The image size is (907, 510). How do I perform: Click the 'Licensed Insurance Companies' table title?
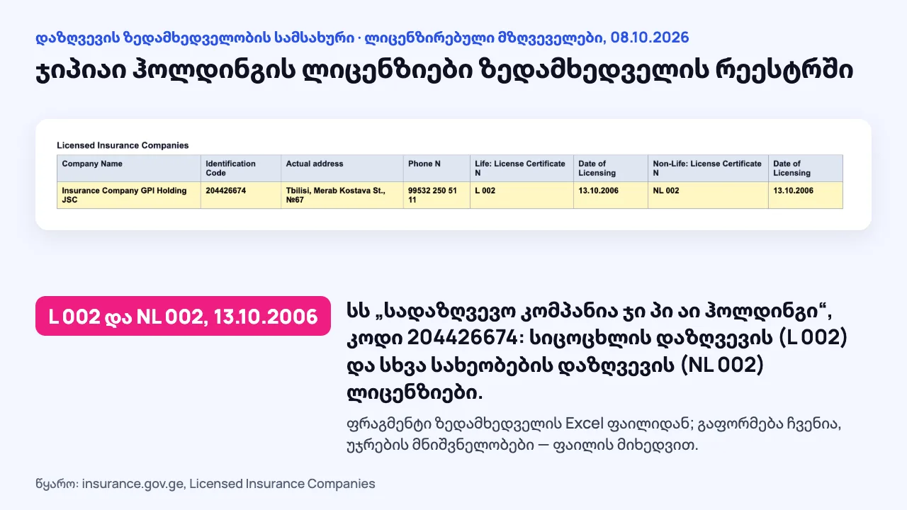[x=123, y=145]
